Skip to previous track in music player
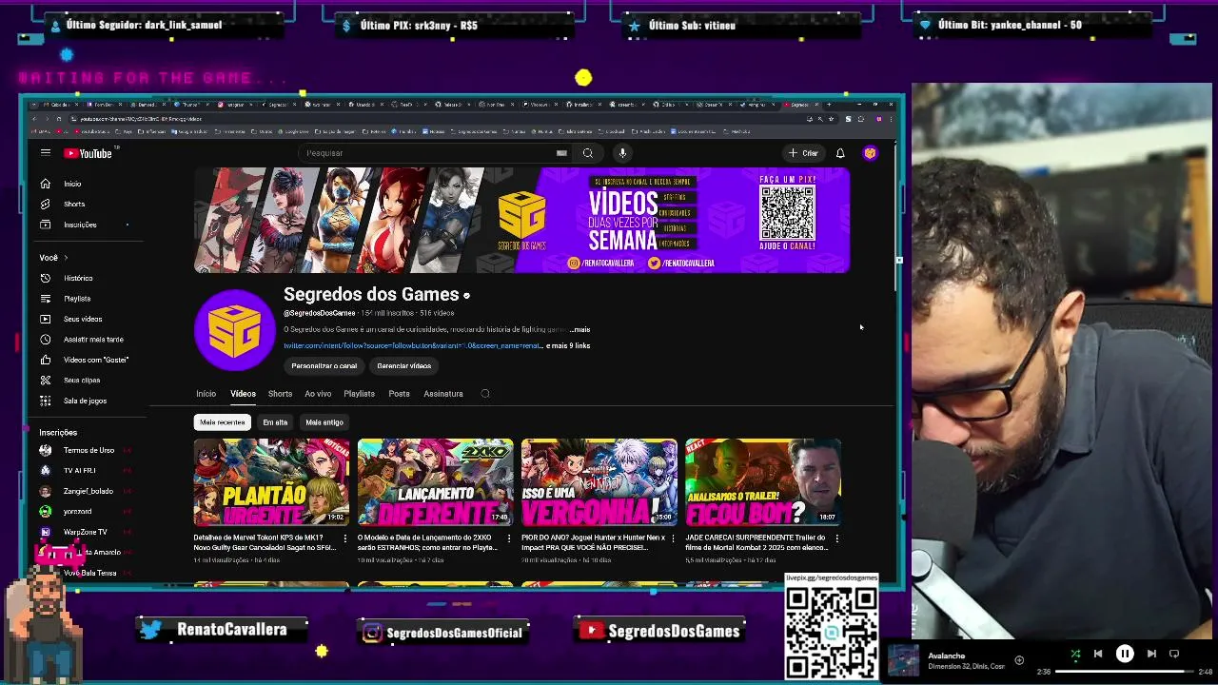The width and height of the screenshot is (1218, 685). click(1098, 654)
